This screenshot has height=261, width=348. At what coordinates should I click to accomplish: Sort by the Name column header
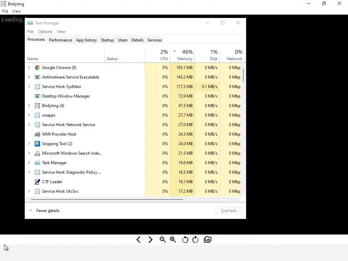pos(65,56)
